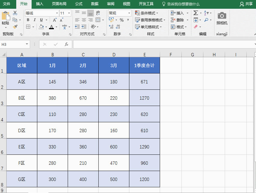Select the Cut (scissors) icon
The width and height of the screenshot is (256, 193).
tap(15, 13)
